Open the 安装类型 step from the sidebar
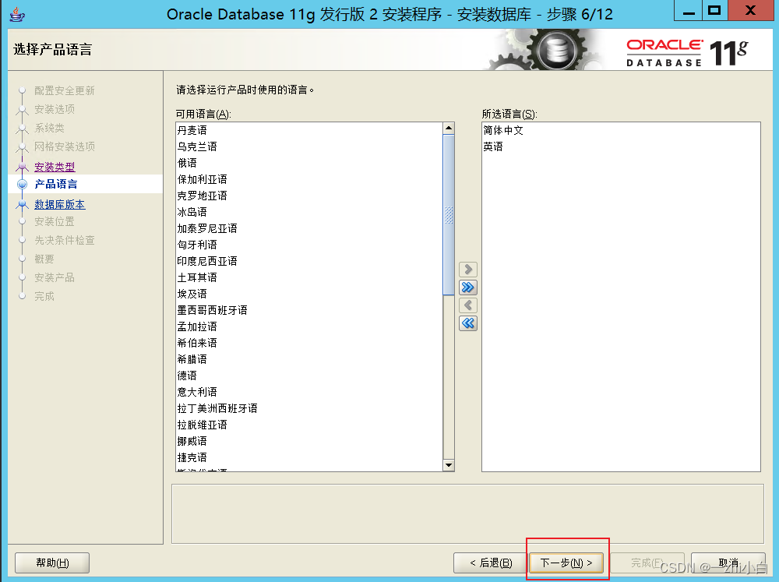Viewport: 779px width, 582px height. [x=55, y=167]
